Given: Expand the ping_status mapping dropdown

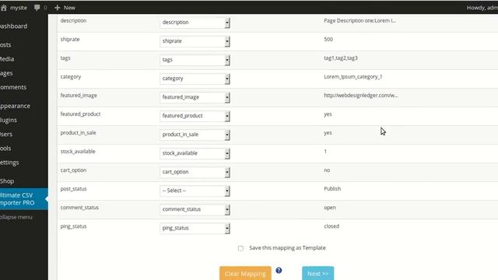Looking at the screenshot, I should tap(195, 228).
